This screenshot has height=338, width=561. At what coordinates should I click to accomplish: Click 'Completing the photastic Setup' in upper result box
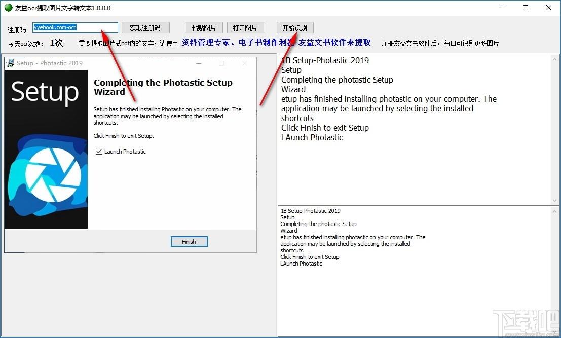(x=337, y=80)
